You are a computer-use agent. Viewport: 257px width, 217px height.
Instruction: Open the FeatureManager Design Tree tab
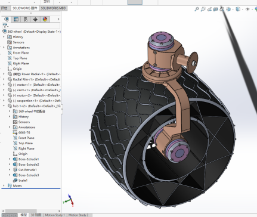[x=7, y=19]
